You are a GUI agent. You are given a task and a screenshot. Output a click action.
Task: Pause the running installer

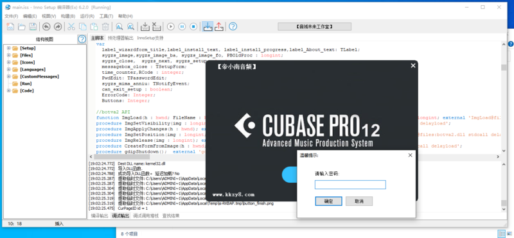point(182,26)
